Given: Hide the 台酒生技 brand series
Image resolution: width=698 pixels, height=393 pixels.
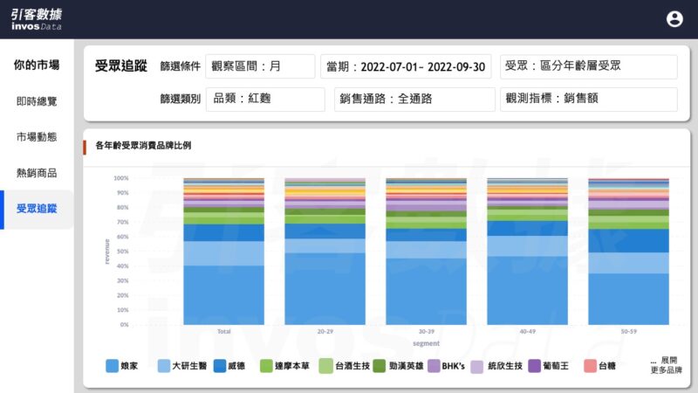Looking at the screenshot, I should pos(326,366).
